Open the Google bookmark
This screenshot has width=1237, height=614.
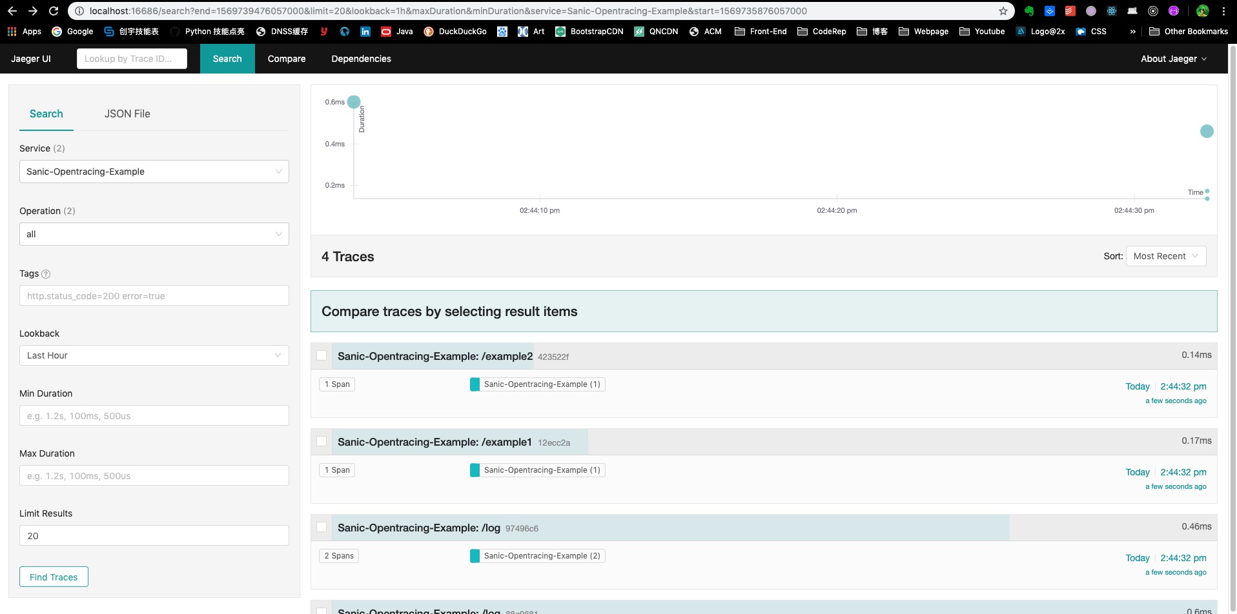coord(72,31)
